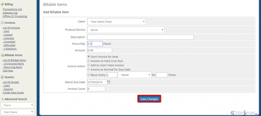This screenshot has height=116, width=261.
Task: Open List All Quotes link
Action: [x=11, y=82]
